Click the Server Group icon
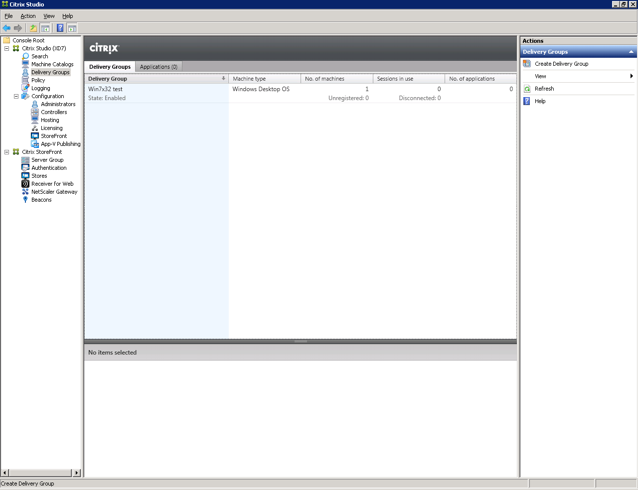Viewport: 638px width, 490px height. tap(25, 160)
